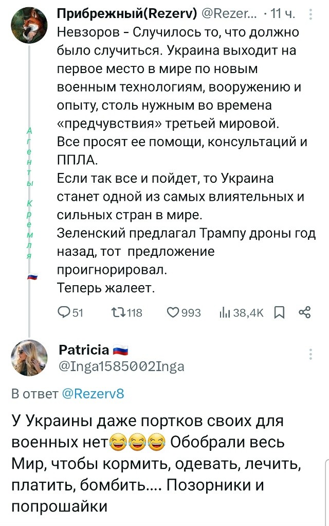Screen dimensions: 329x526
Task: Like the post with the heart icon
Action: (x=173, y=312)
